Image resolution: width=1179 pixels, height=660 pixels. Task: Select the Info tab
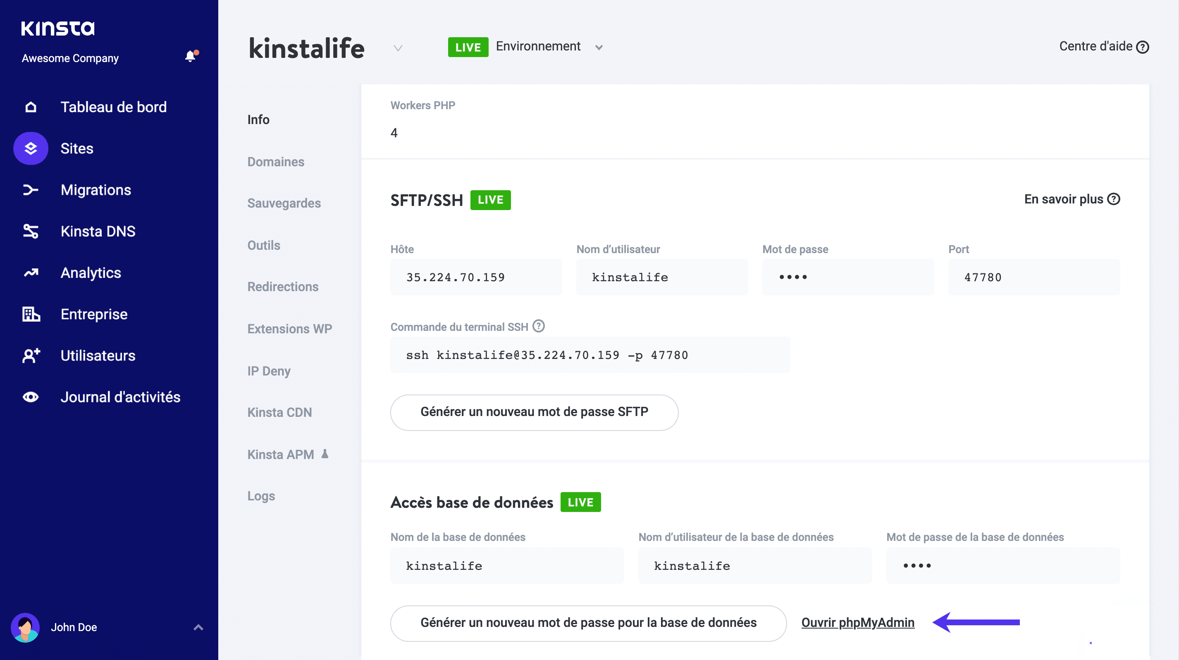pyautogui.click(x=258, y=120)
